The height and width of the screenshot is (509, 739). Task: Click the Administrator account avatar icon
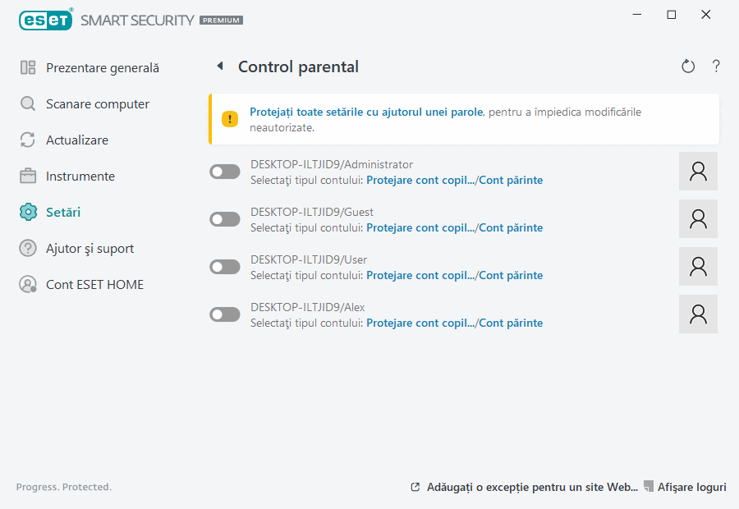tap(698, 171)
